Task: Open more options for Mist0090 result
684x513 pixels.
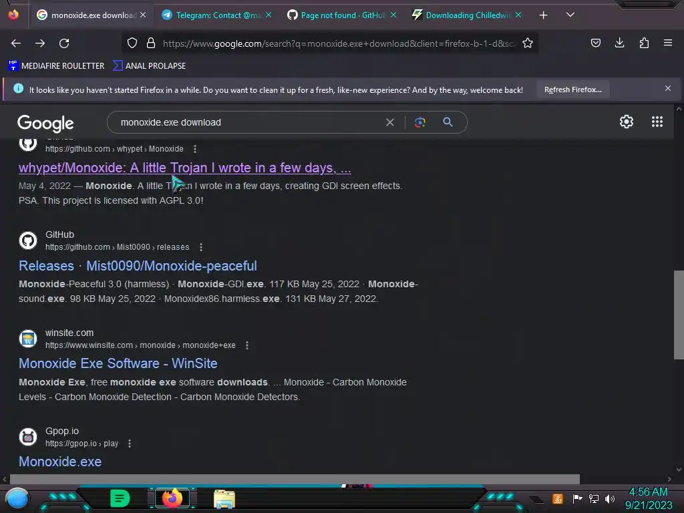Action: point(201,247)
